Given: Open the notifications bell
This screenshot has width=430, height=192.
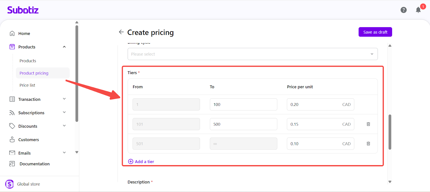Looking at the screenshot, I should pos(418,10).
